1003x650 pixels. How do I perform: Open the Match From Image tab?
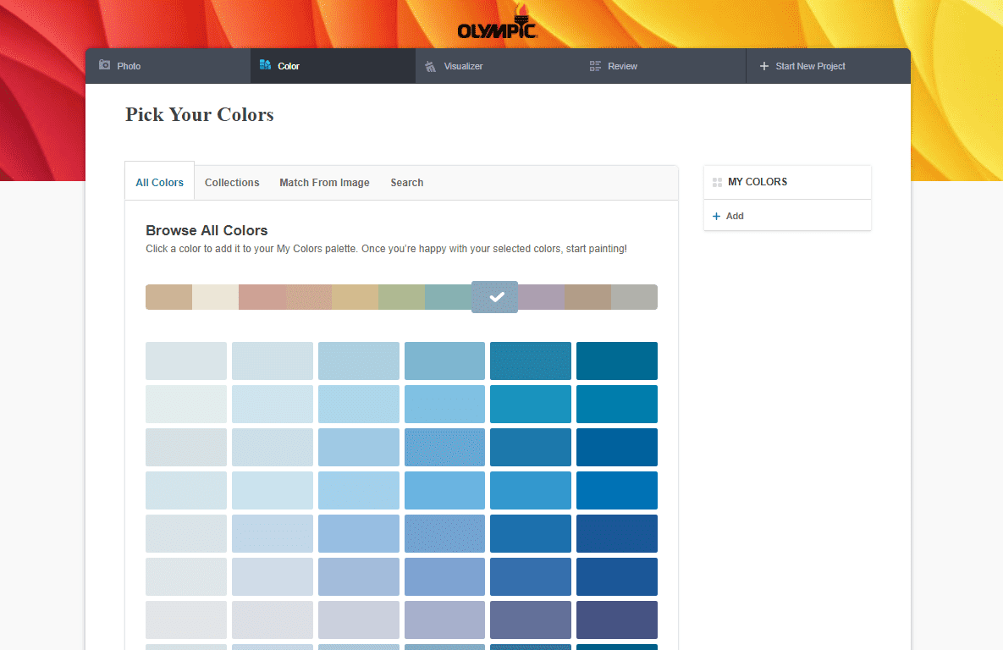click(x=324, y=182)
